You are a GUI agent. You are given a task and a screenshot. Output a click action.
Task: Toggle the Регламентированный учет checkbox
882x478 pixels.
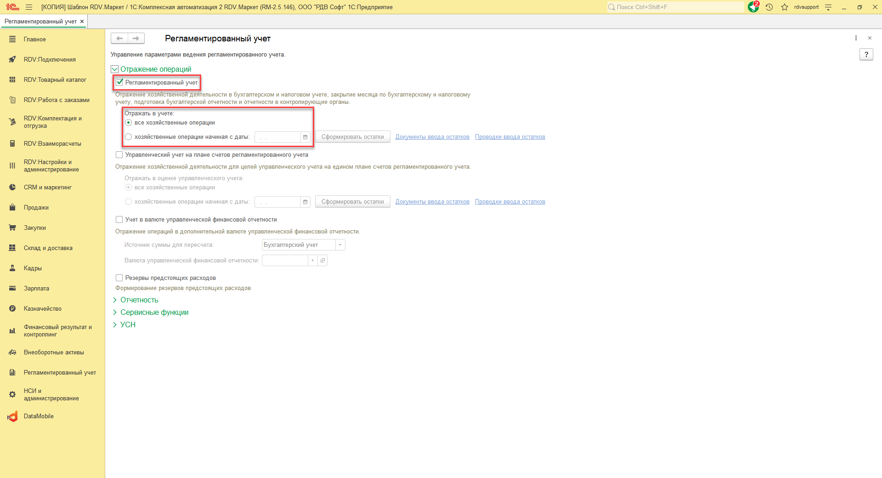tap(119, 83)
